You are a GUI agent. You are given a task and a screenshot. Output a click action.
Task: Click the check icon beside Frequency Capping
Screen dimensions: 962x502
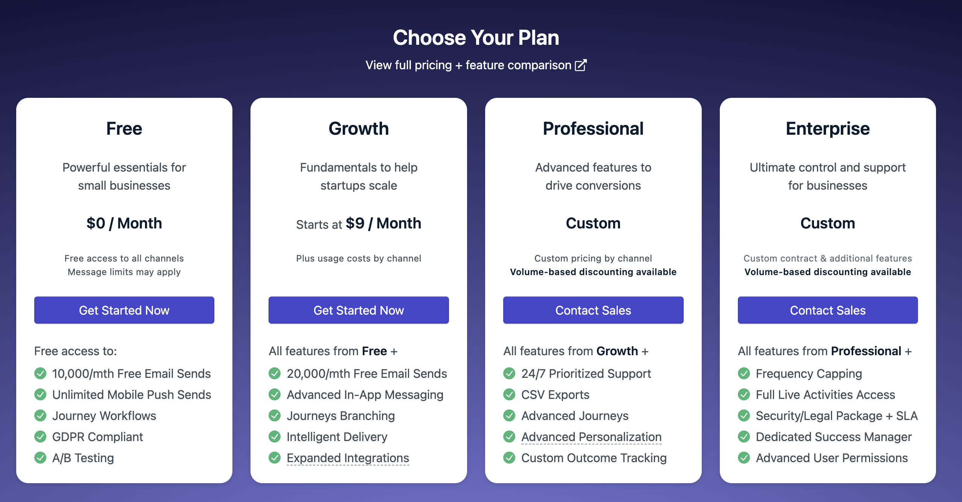[744, 373]
